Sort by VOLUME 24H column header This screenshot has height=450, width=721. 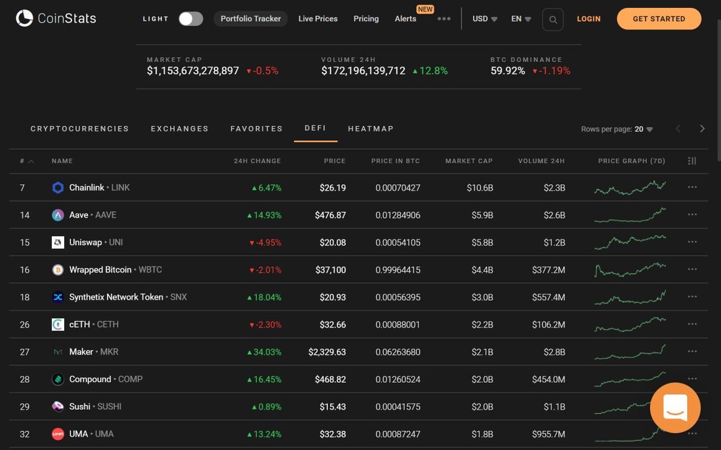(541, 161)
